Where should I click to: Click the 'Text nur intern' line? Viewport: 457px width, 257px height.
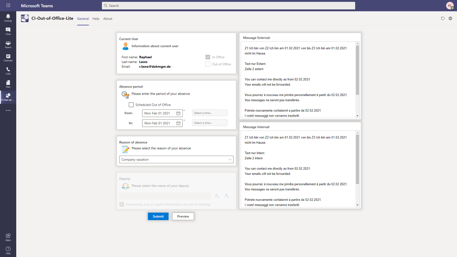(255, 153)
